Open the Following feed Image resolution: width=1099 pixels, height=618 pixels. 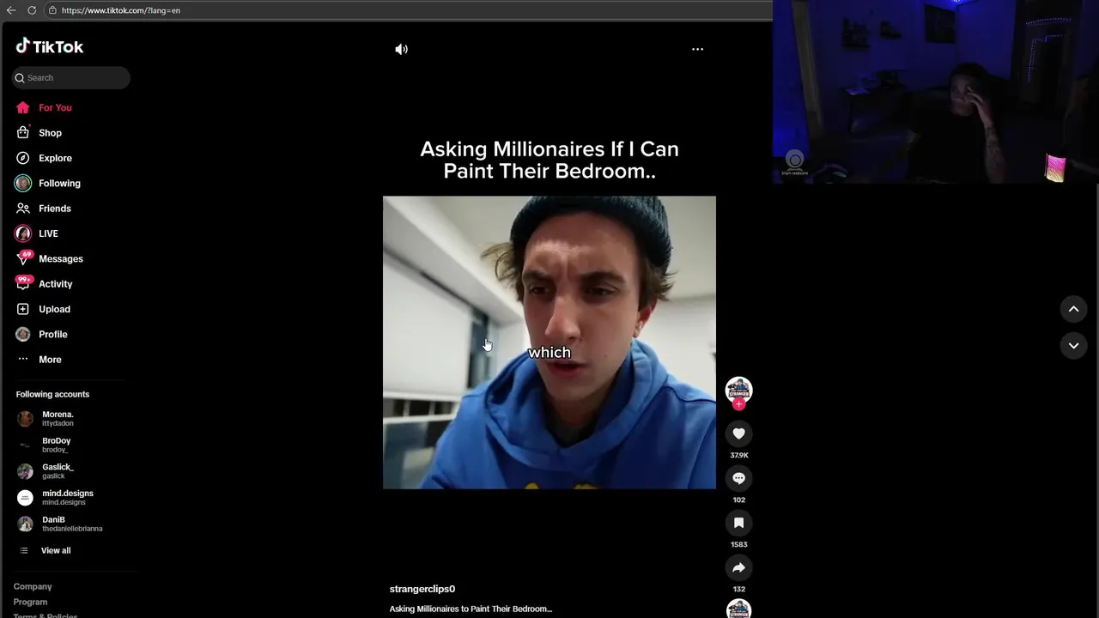point(59,184)
